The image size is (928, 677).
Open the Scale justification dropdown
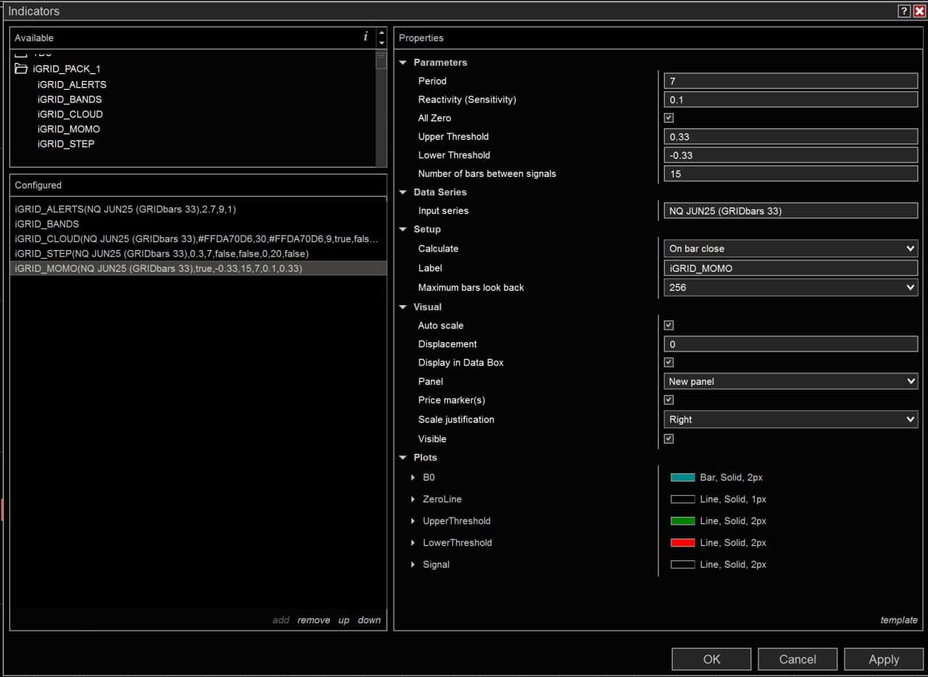(x=790, y=420)
